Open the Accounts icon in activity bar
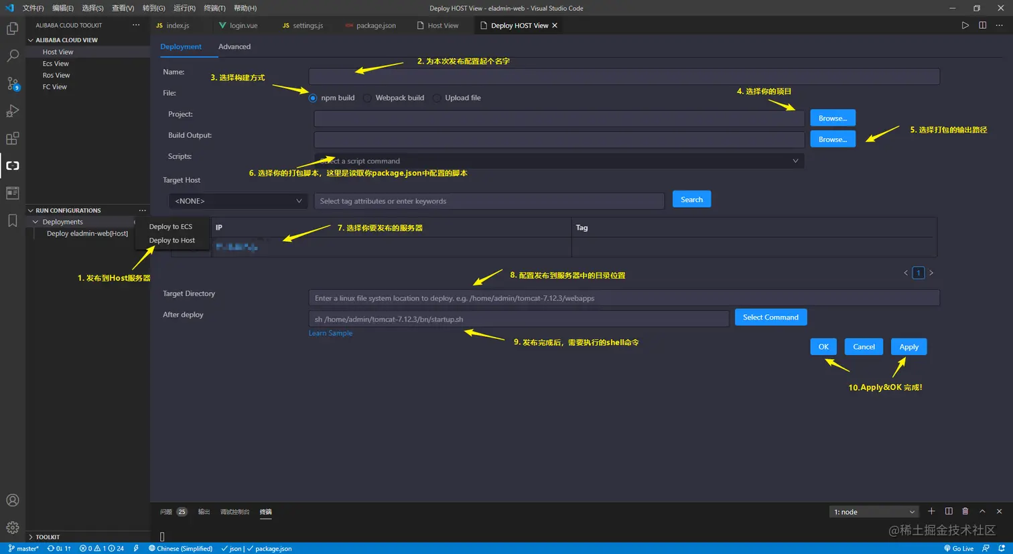Viewport: 1013px width, 554px height. point(12,500)
